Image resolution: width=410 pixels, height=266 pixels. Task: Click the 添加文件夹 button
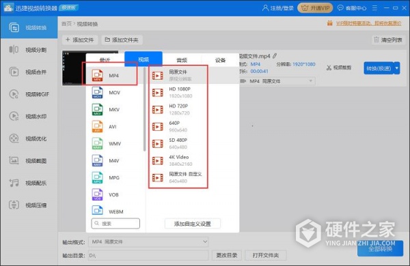coord(122,40)
